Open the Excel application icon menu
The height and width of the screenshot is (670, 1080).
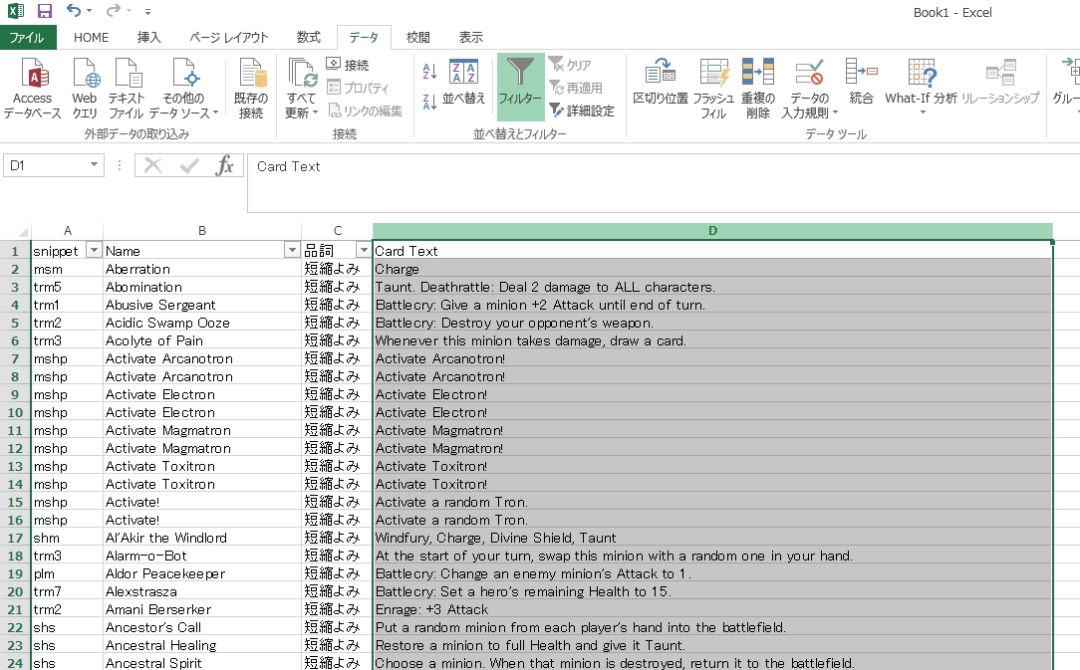click(15, 11)
